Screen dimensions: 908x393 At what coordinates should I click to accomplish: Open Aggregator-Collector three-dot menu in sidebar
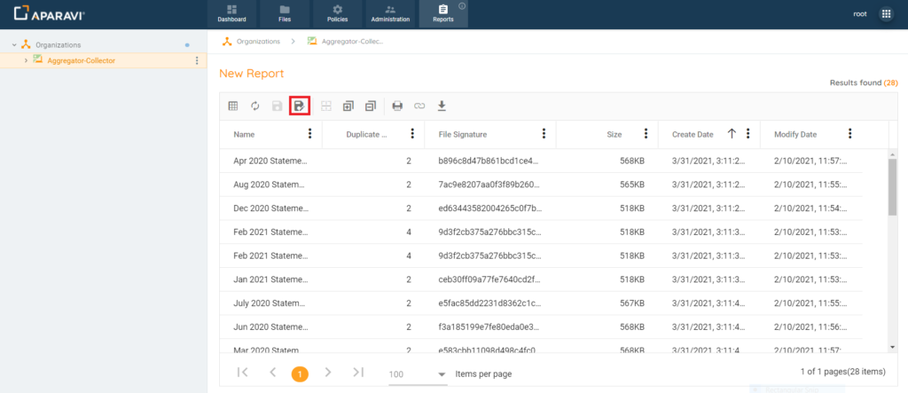click(x=197, y=60)
